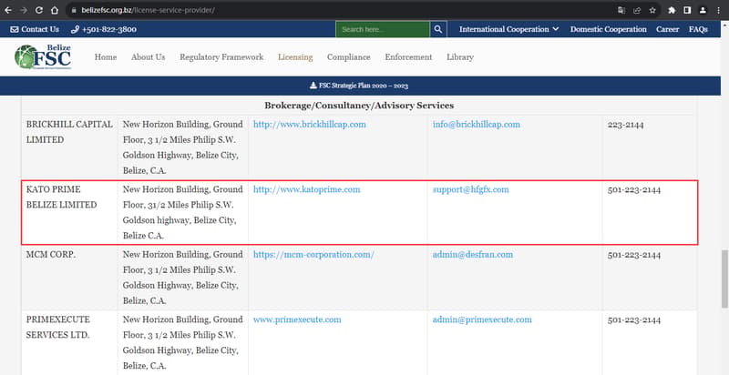
Task: Click the Kato Prime address cell
Action: click(x=183, y=212)
